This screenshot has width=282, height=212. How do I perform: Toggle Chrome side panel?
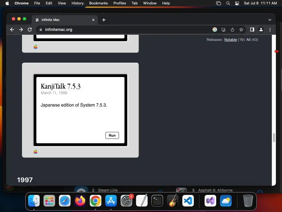(252, 30)
